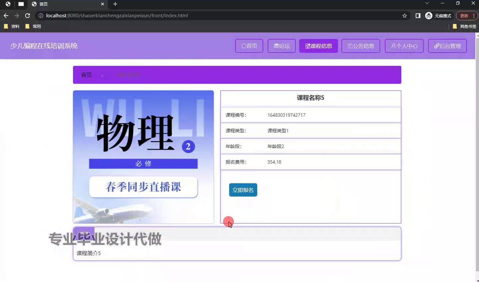Open the tab search chevron in title bar

pyautogui.click(x=427, y=3)
